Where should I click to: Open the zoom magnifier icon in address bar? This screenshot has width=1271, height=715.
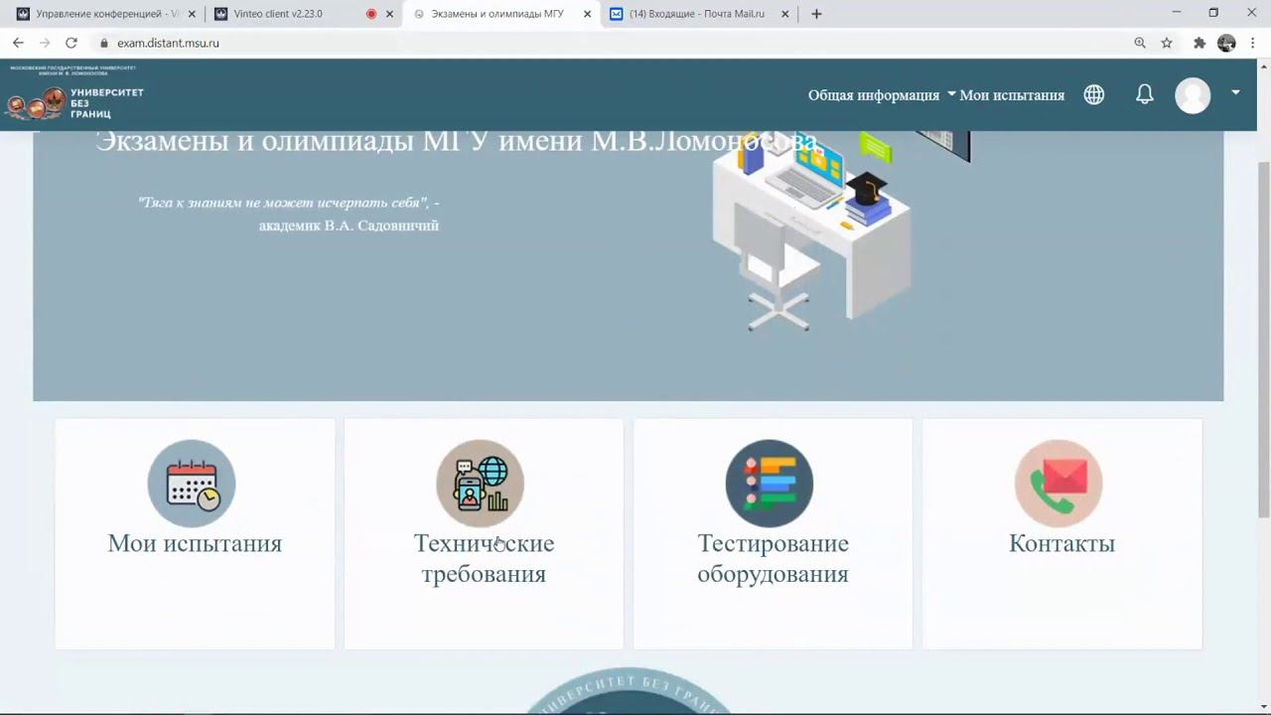[1140, 43]
